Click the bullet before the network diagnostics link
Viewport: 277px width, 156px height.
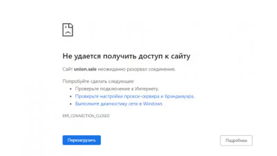pyautogui.click(x=71, y=104)
